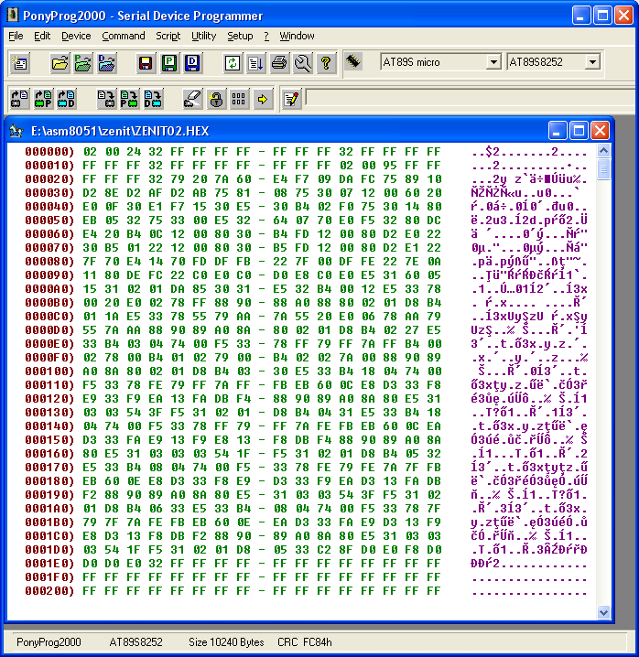This screenshot has width=639, height=657.
Task: Click PonyProg2000 application title bar icon
Action: 13,15
